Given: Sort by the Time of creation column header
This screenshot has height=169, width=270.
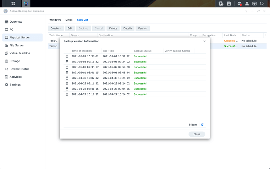Looking at the screenshot, I should pyautogui.click(x=82, y=51).
